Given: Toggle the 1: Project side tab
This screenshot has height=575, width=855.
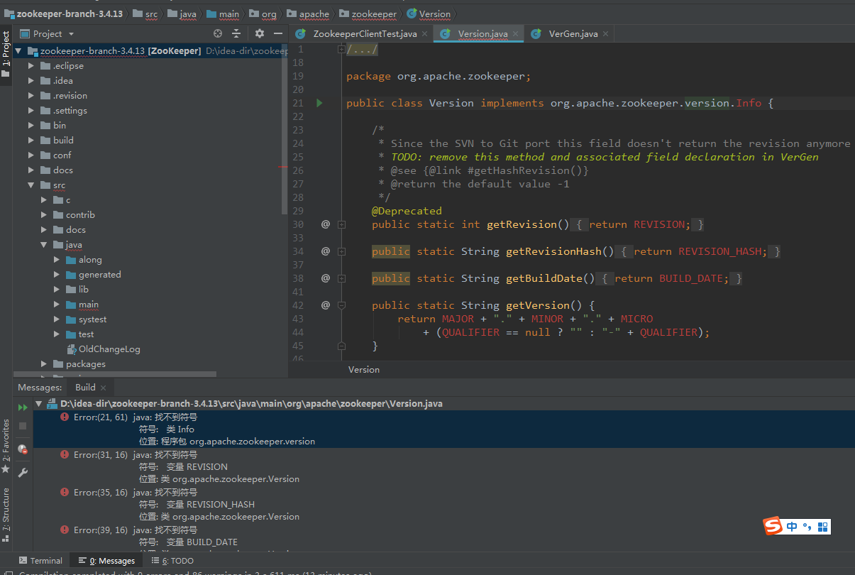Looking at the screenshot, I should tap(6, 55).
